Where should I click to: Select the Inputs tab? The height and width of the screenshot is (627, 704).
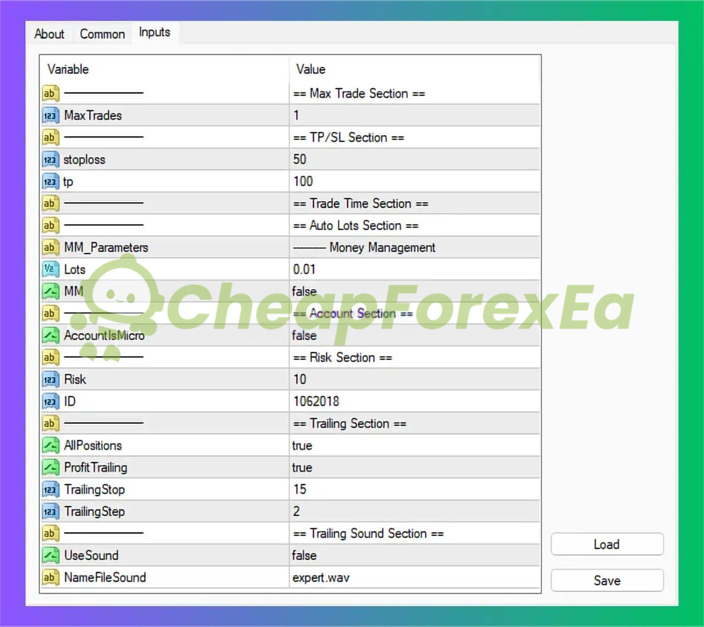click(x=155, y=32)
